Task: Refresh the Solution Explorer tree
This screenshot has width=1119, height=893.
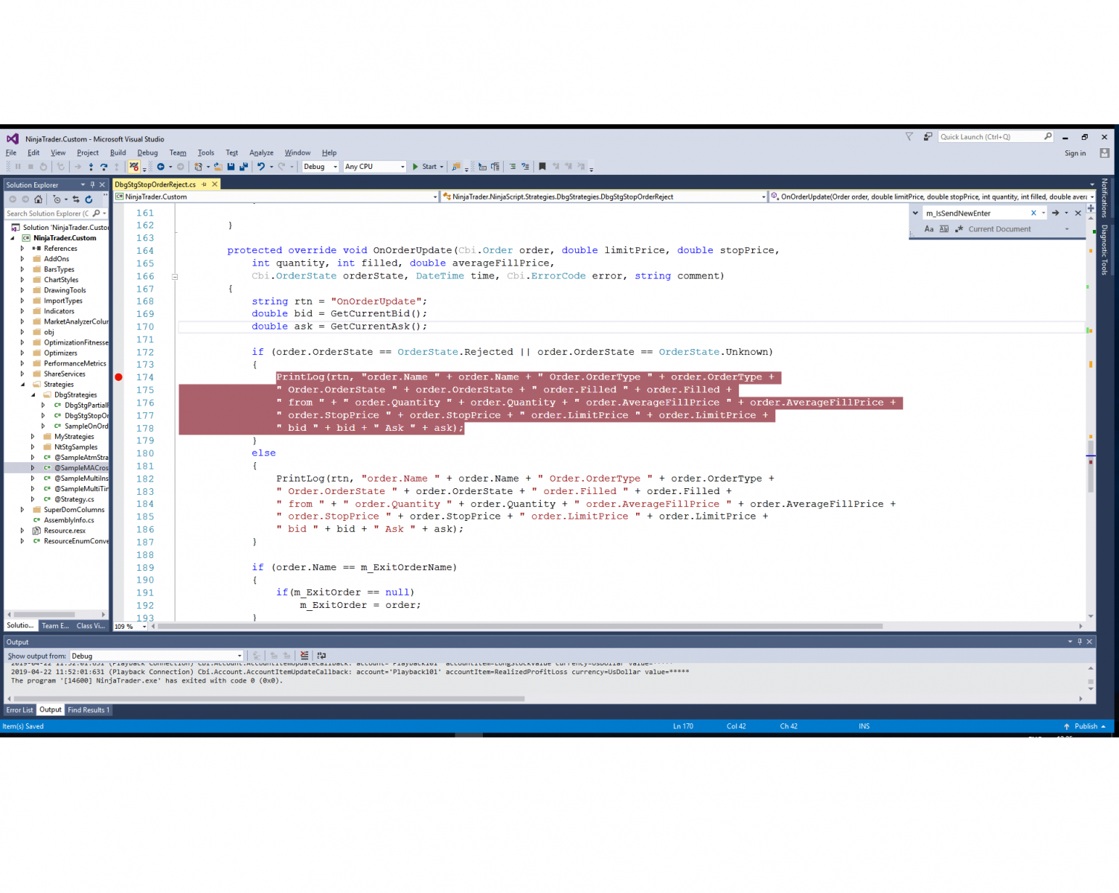Action: [89, 199]
